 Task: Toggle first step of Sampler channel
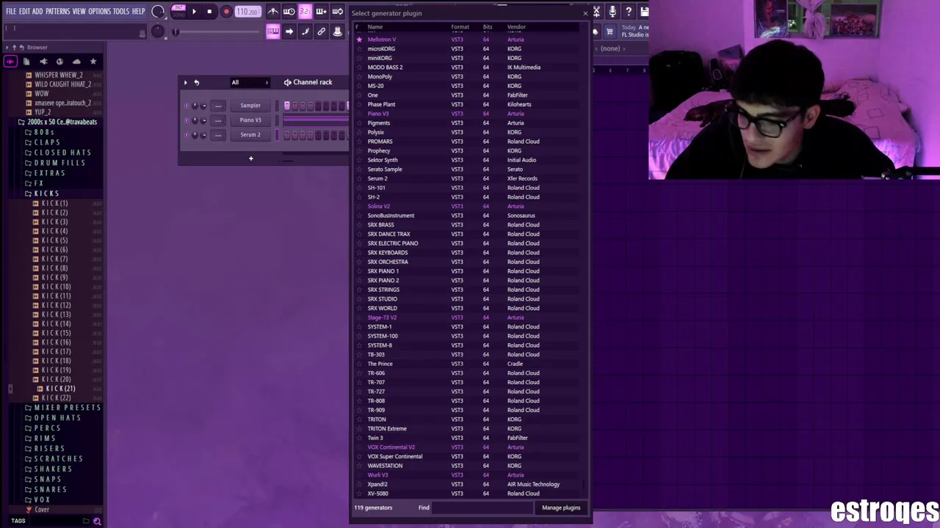pos(287,106)
